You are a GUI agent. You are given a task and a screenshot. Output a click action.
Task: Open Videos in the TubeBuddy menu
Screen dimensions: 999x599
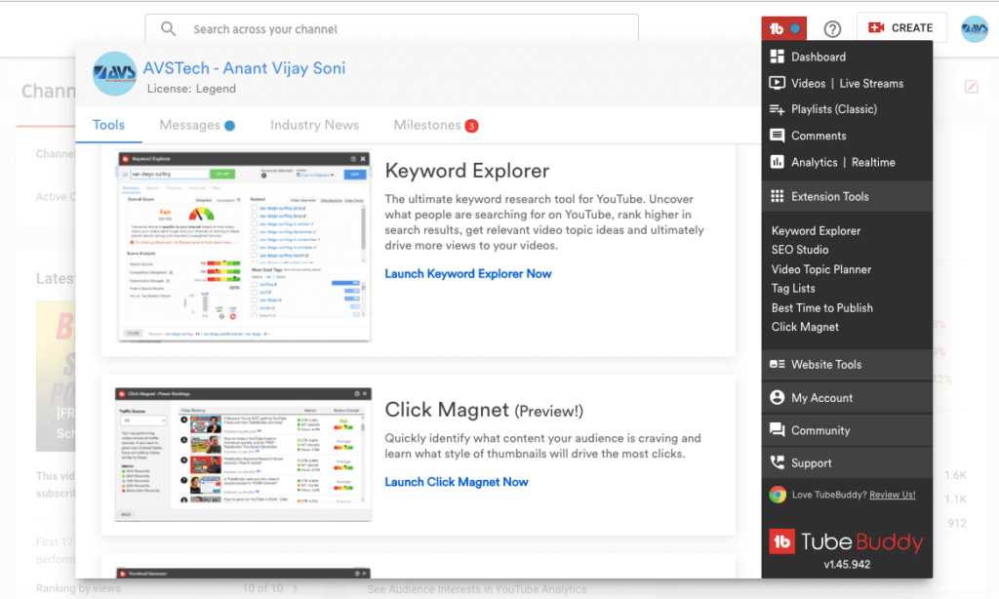click(808, 84)
